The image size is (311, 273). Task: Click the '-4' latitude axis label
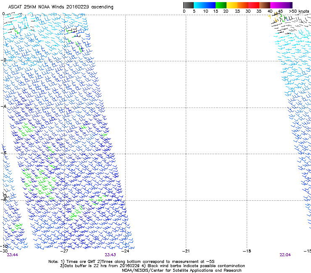[x=3, y=106]
